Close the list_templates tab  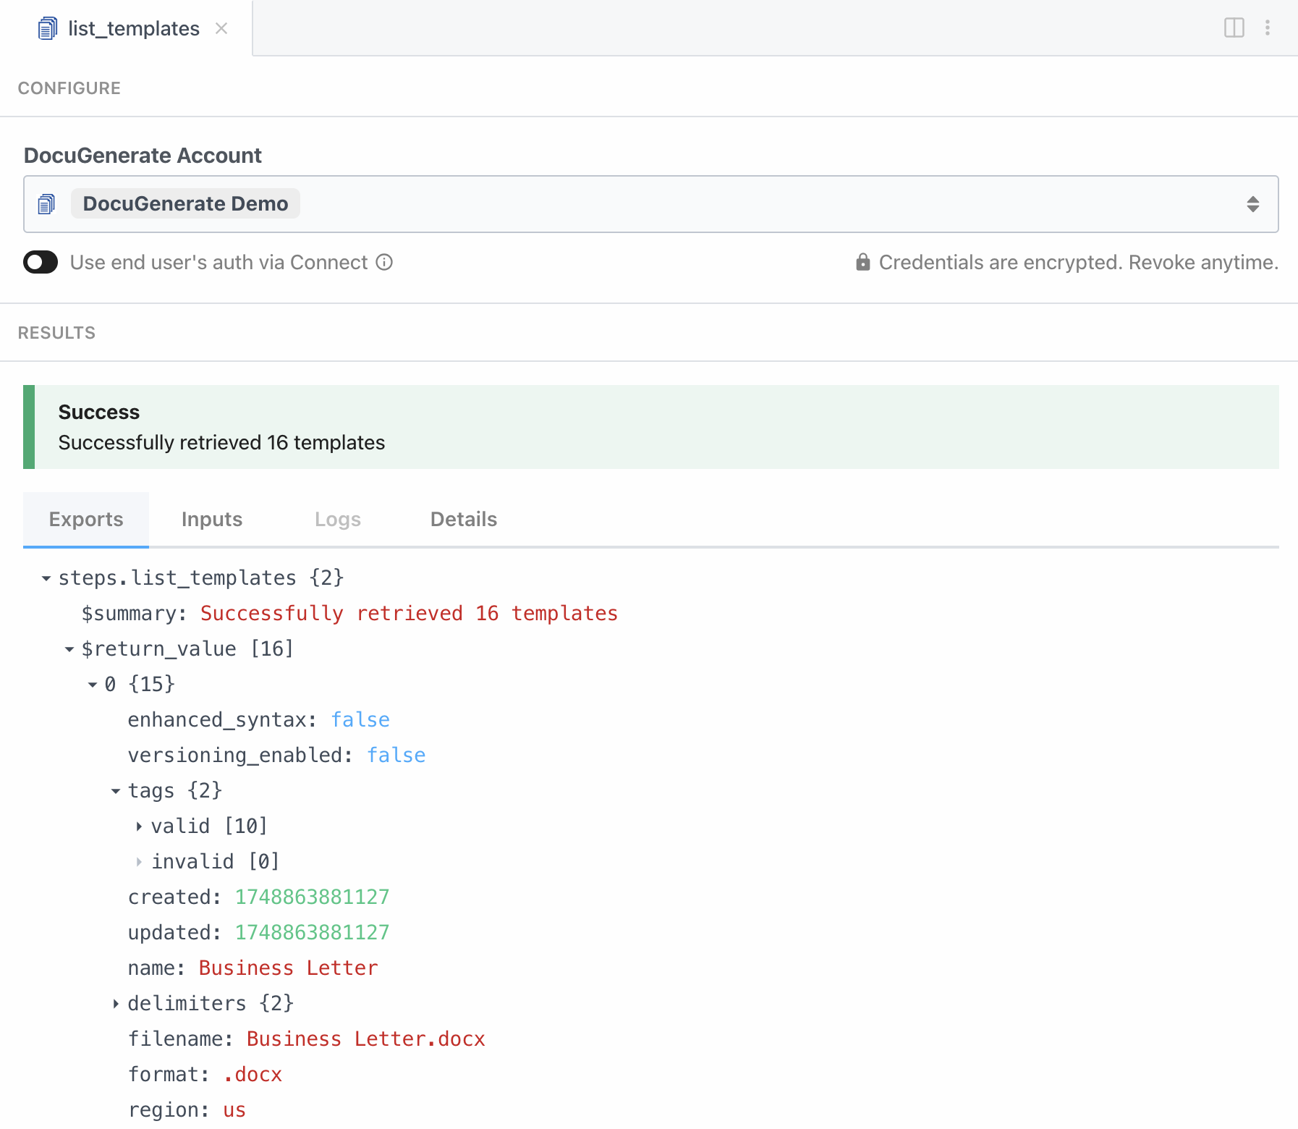pos(221,28)
